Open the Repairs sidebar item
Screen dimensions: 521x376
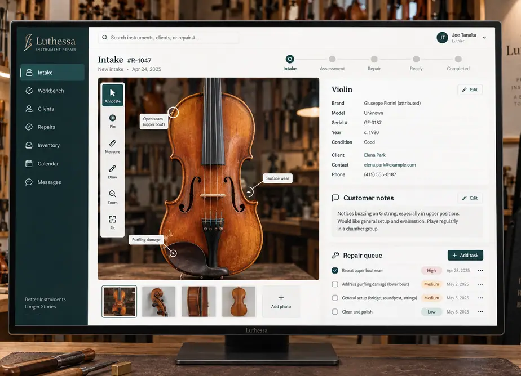pos(52,127)
